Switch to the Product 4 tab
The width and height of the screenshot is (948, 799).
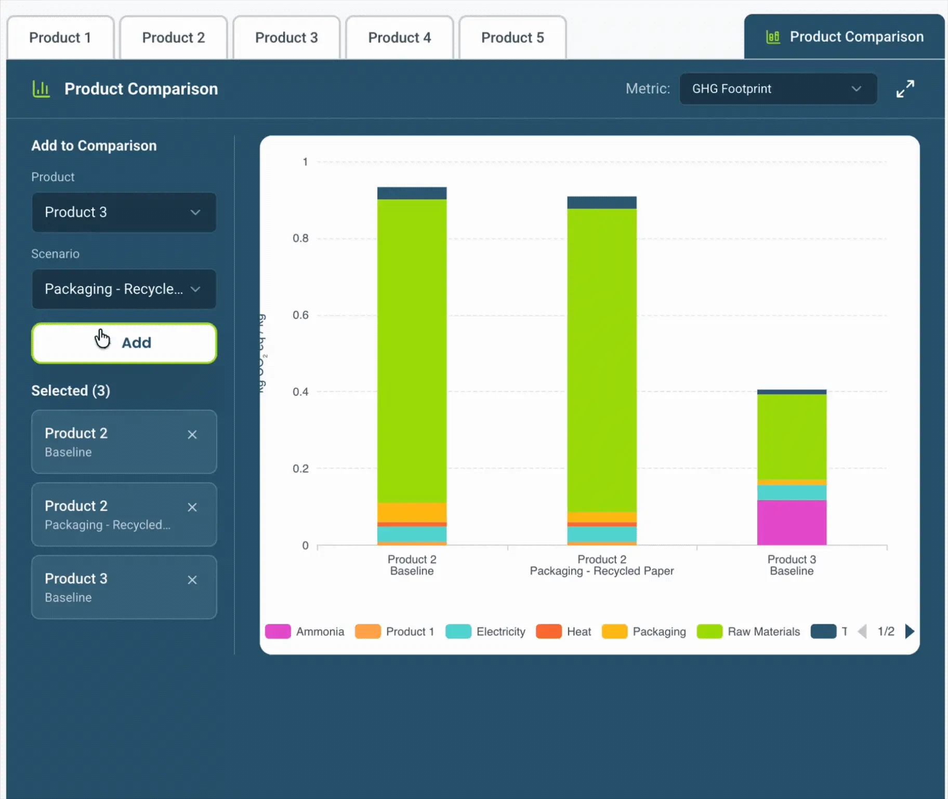(399, 37)
